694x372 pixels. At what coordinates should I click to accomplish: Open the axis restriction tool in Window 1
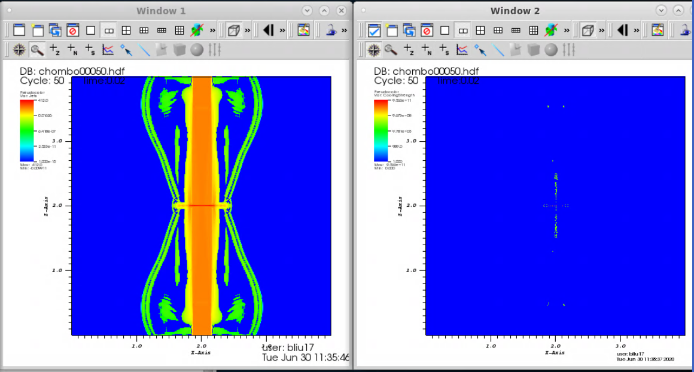pyautogui.click(x=215, y=50)
